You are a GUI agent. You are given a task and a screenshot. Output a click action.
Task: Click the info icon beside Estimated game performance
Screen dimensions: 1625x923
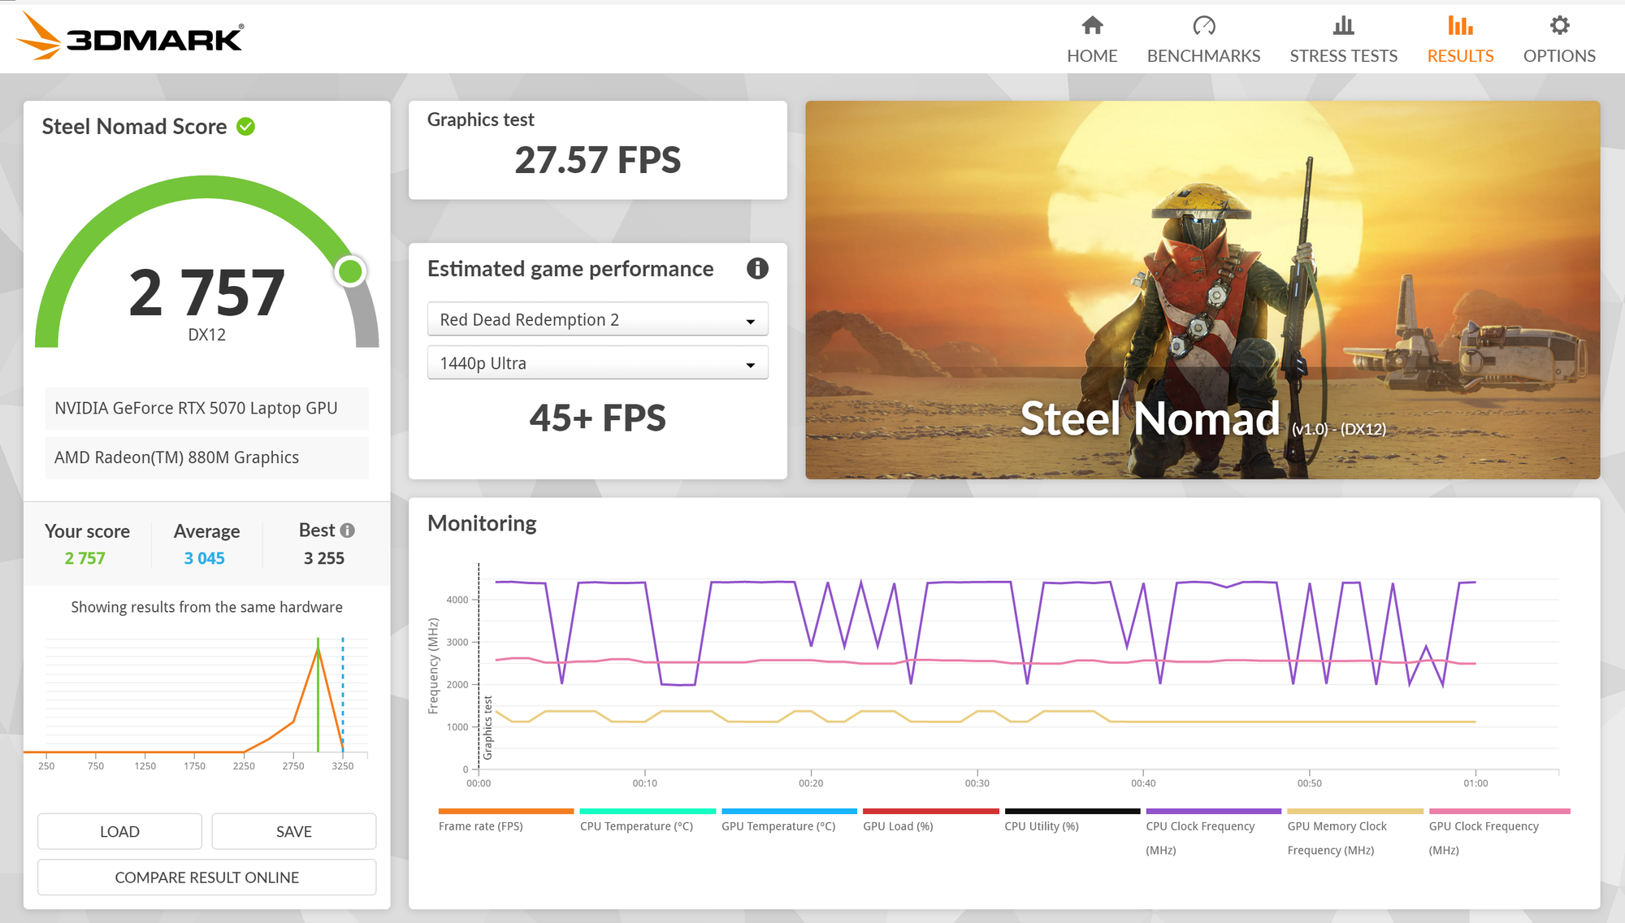[757, 269]
